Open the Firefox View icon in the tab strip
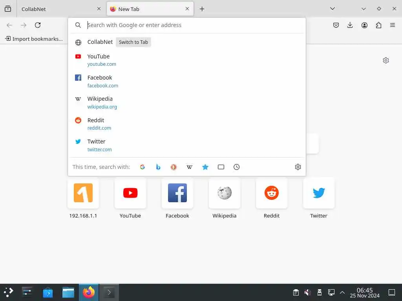Image resolution: width=402 pixels, height=301 pixels. click(8, 9)
